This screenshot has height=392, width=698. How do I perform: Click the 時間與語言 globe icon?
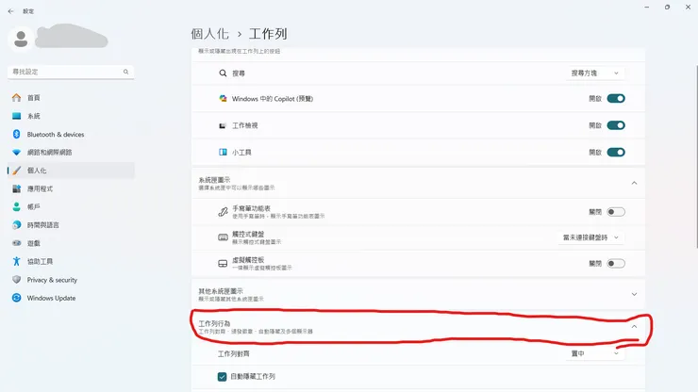(x=16, y=224)
